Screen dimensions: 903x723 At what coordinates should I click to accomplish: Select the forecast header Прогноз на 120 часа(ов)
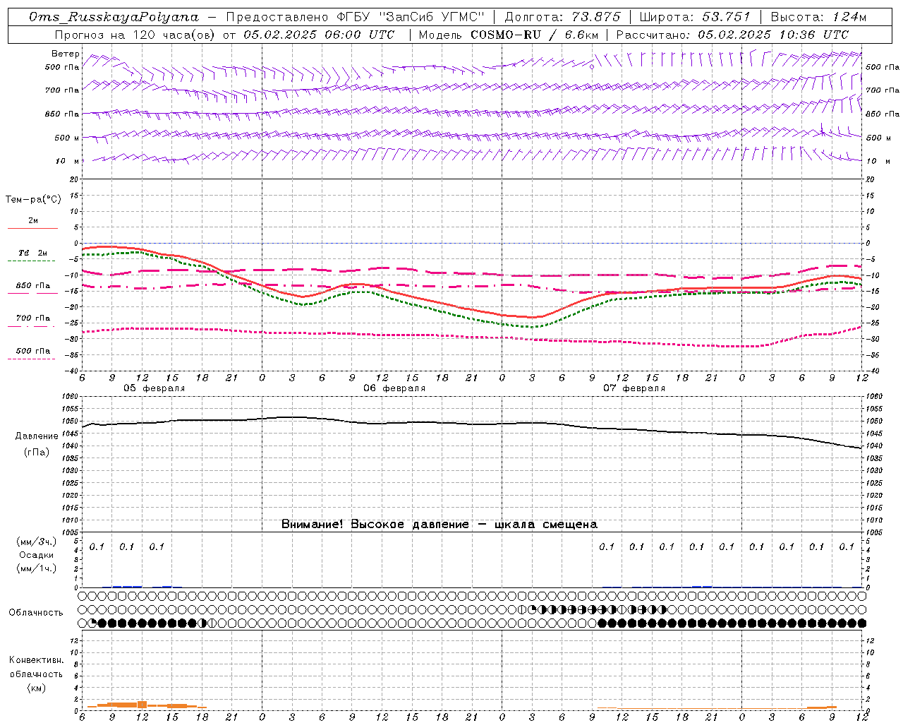point(136,35)
